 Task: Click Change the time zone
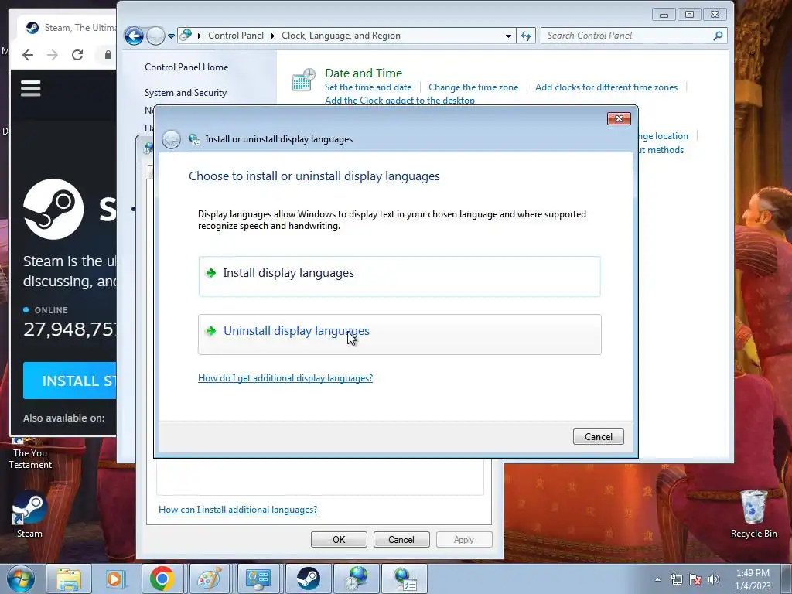click(x=473, y=87)
